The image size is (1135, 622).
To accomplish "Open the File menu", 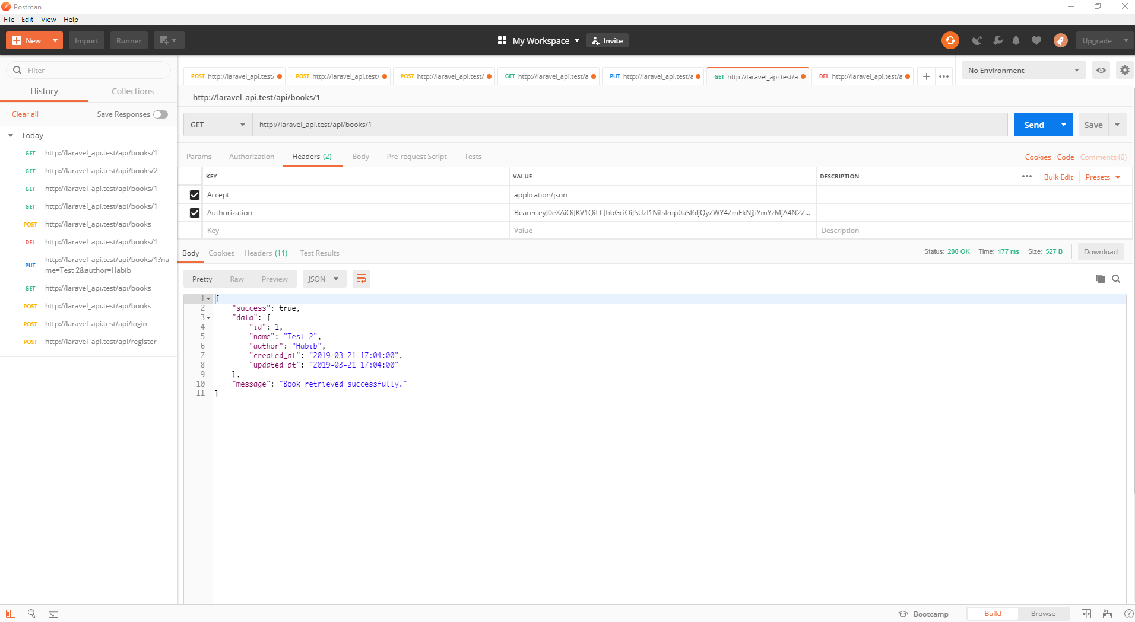I will coord(9,20).
